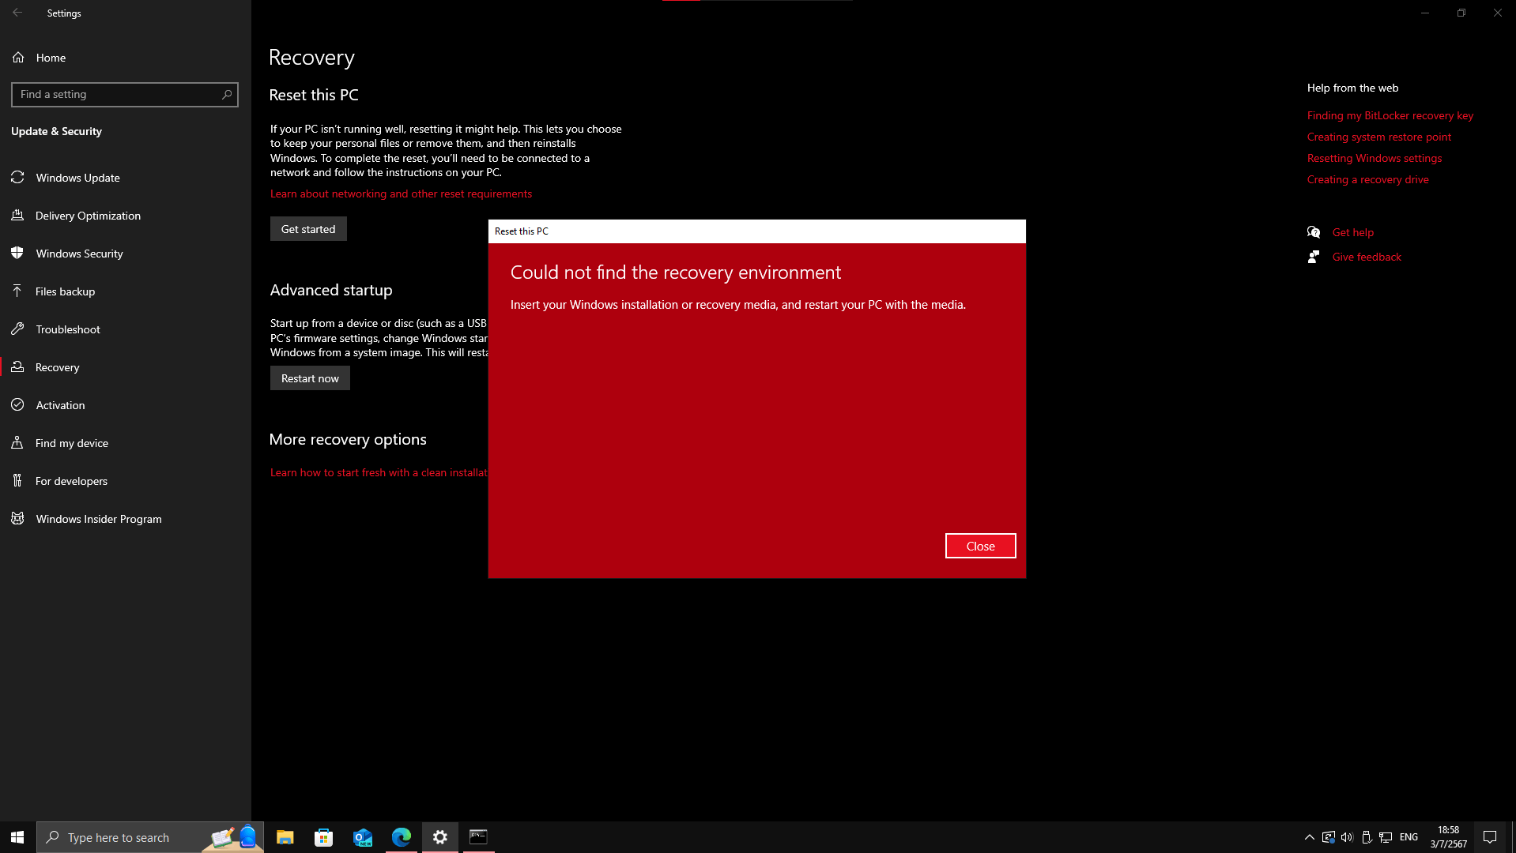The image size is (1516, 853).
Task: Select Activation in sidebar
Action: coord(126,405)
